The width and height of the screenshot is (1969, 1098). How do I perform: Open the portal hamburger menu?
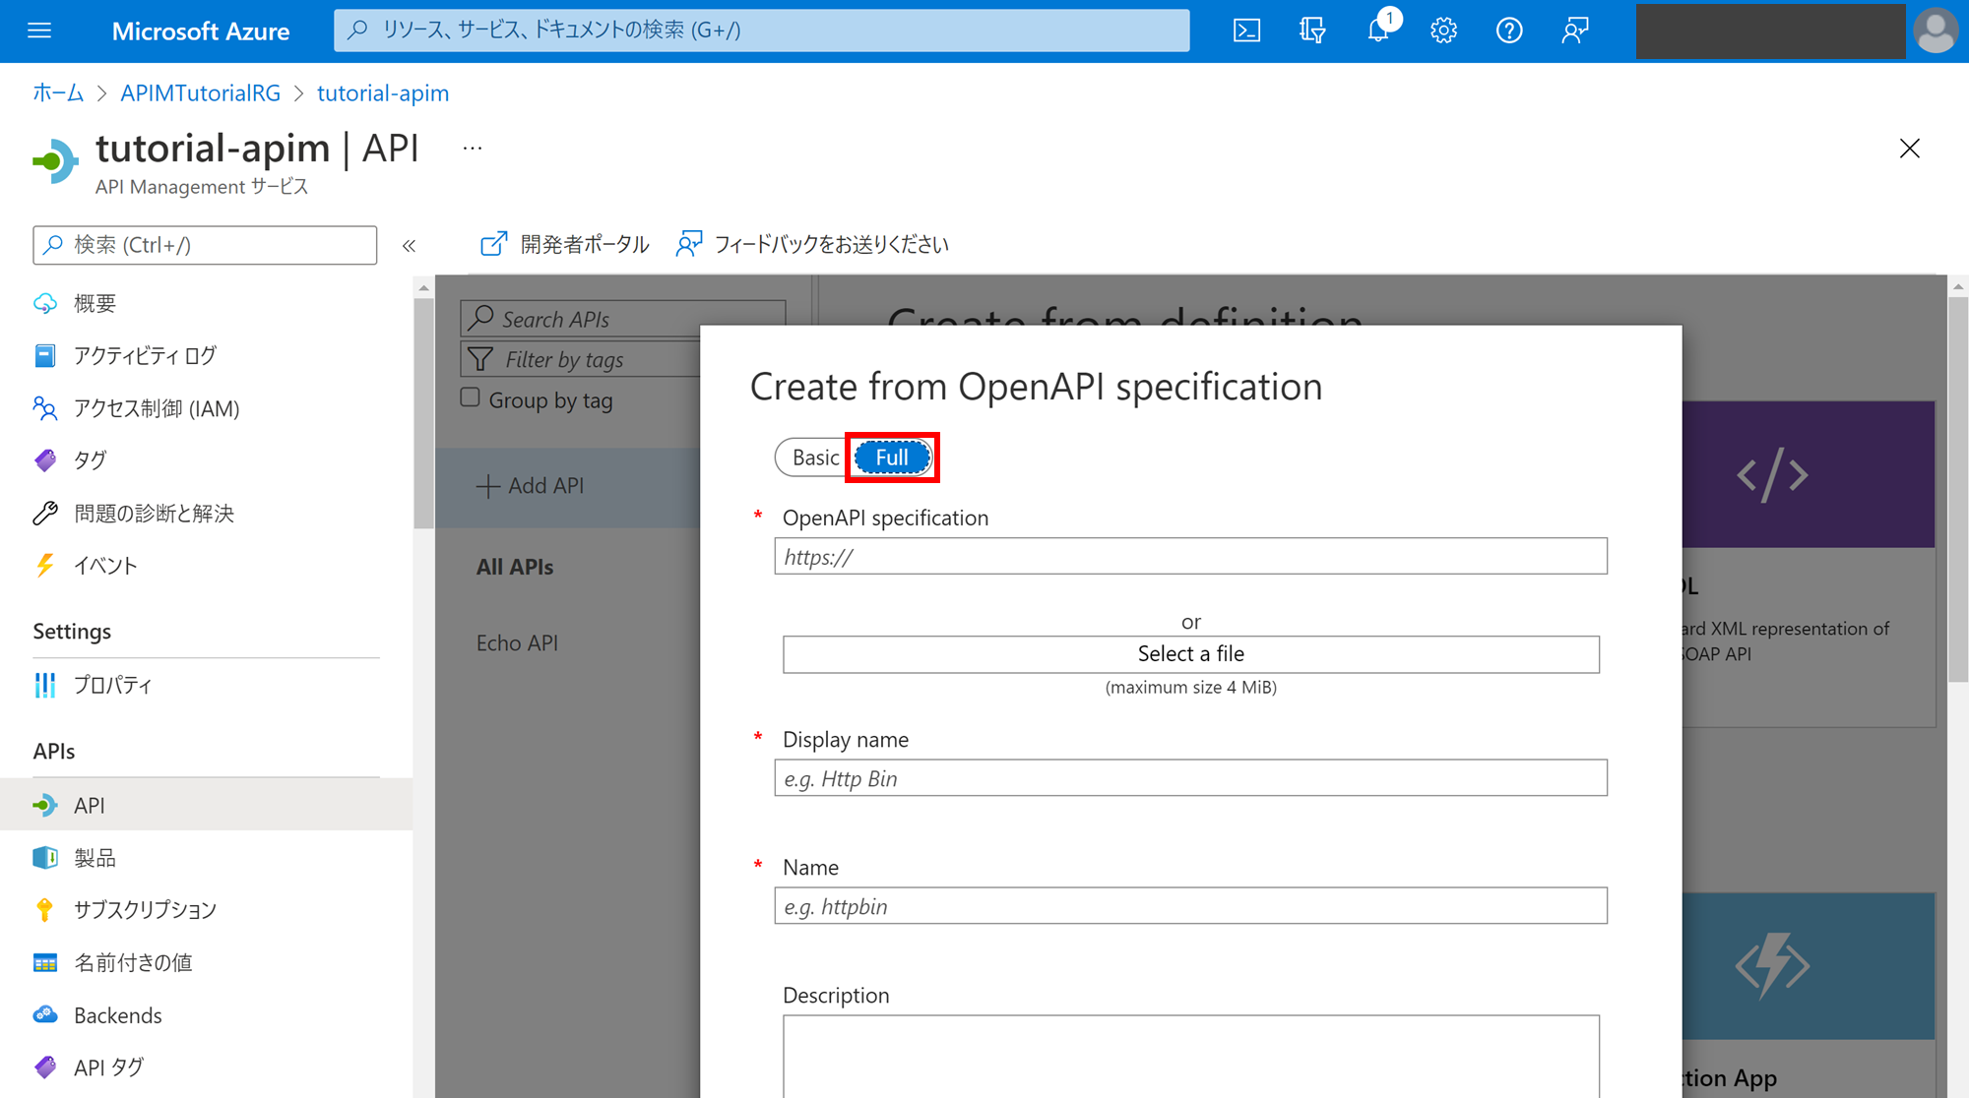pos(38,30)
